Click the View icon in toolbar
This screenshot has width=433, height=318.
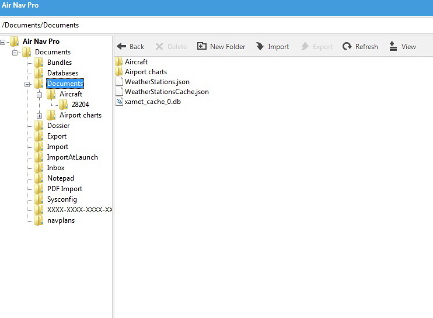[x=393, y=47]
